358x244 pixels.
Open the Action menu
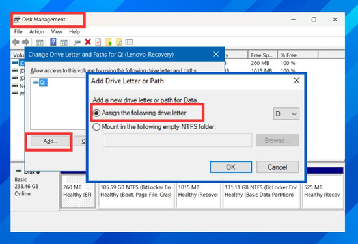point(36,31)
